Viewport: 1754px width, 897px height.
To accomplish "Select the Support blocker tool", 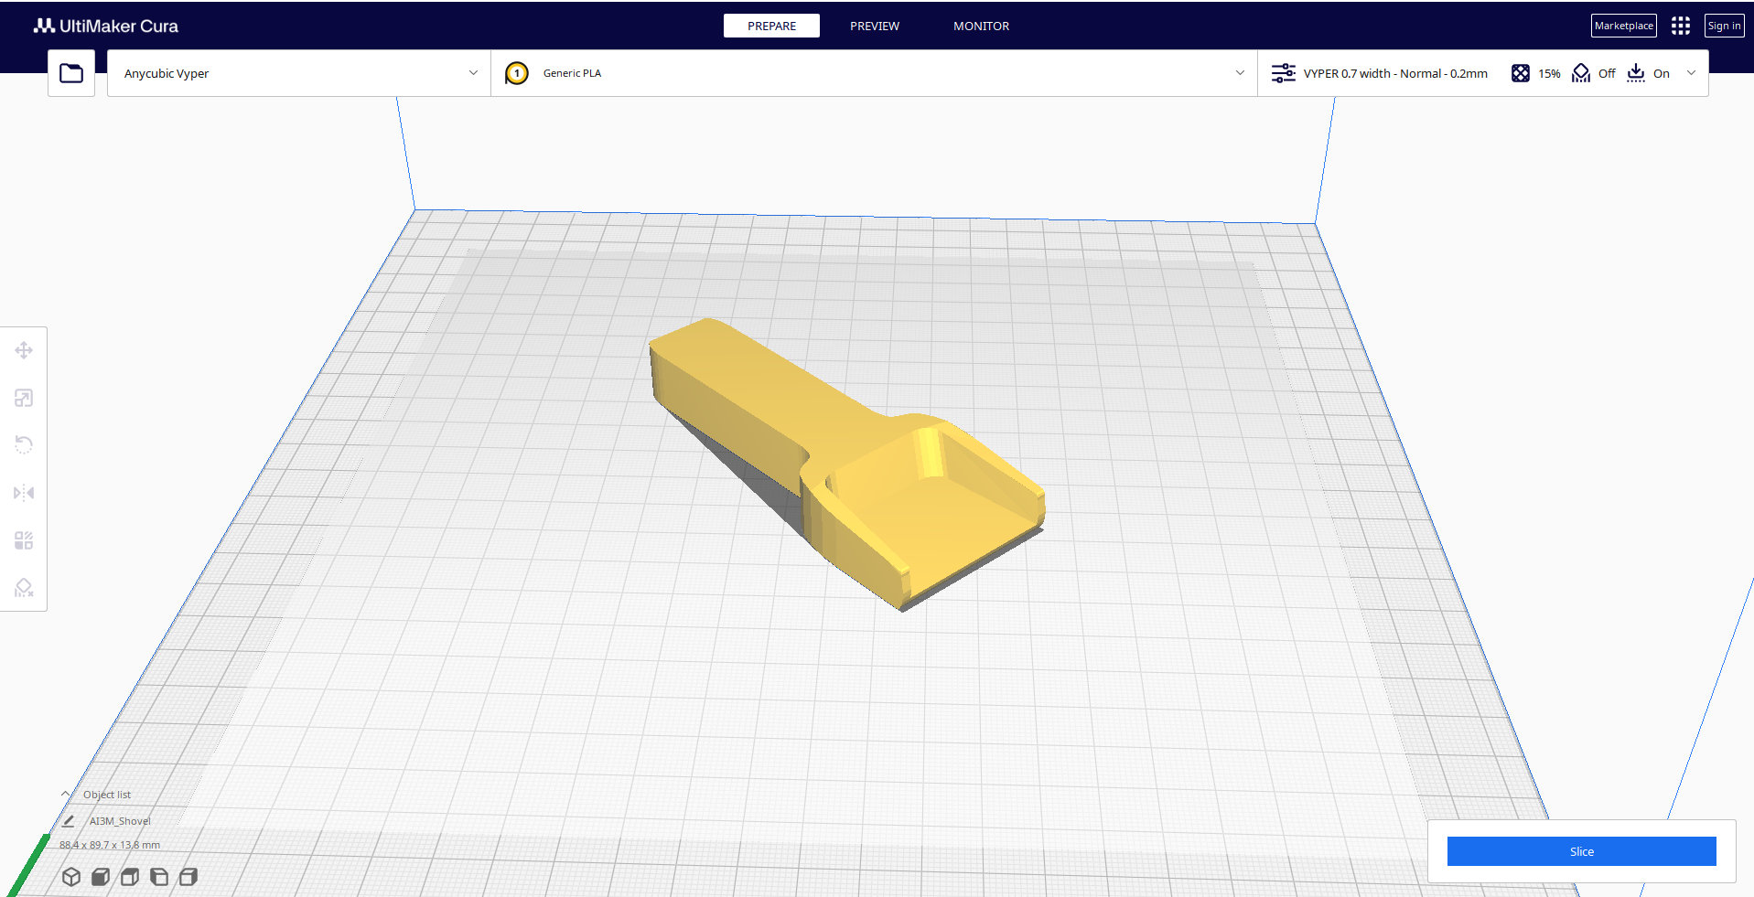I will pyautogui.click(x=24, y=587).
